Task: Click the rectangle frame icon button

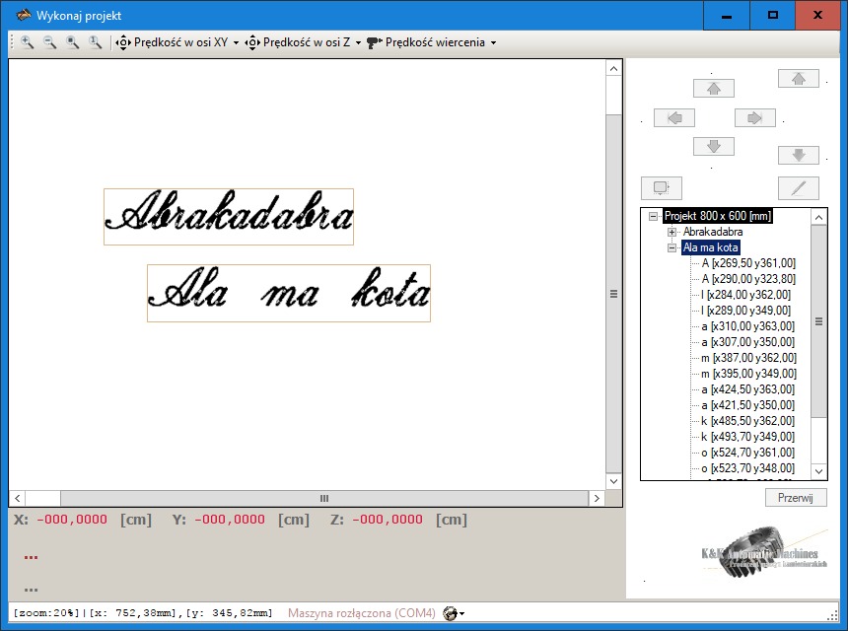Action: 661,188
